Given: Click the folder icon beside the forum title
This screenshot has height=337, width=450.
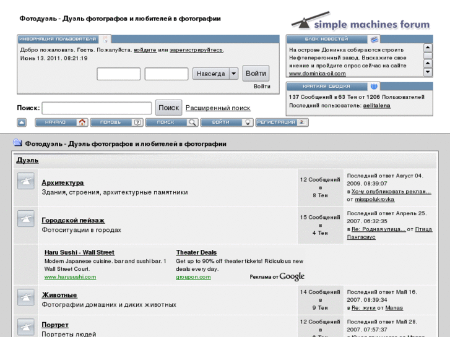Looking at the screenshot, I should click(17, 143).
